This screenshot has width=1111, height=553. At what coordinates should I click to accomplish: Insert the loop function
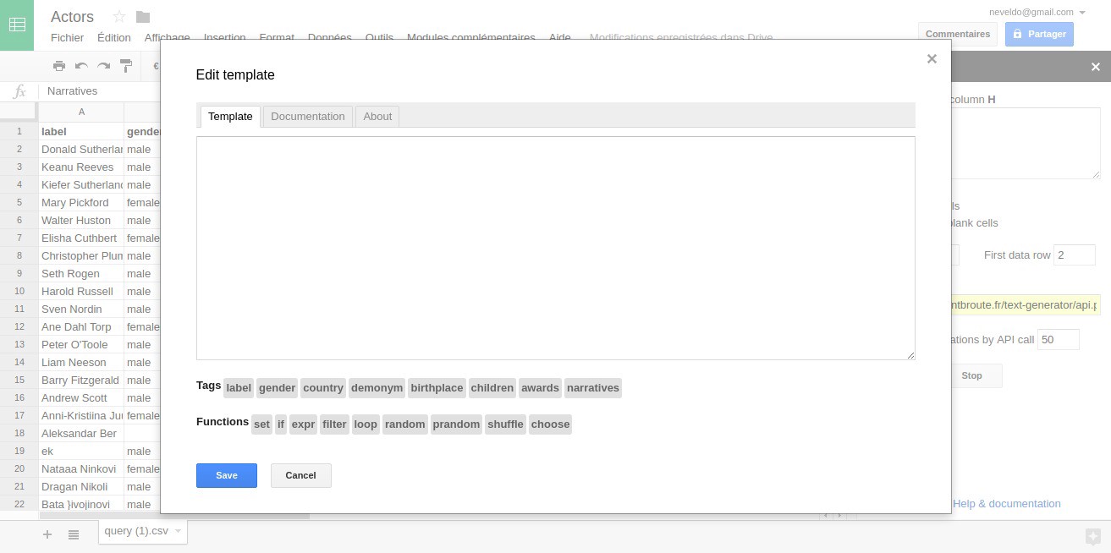click(366, 424)
